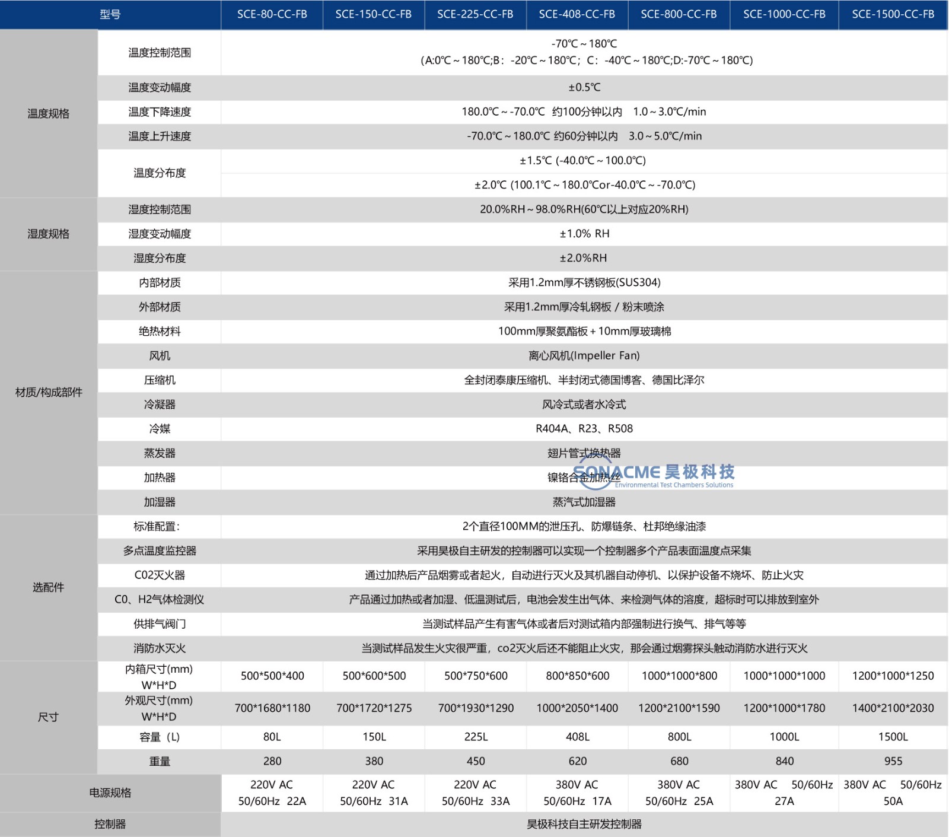Click the 供排气阀门 label
The width and height of the screenshot is (949, 837).
coord(160,623)
